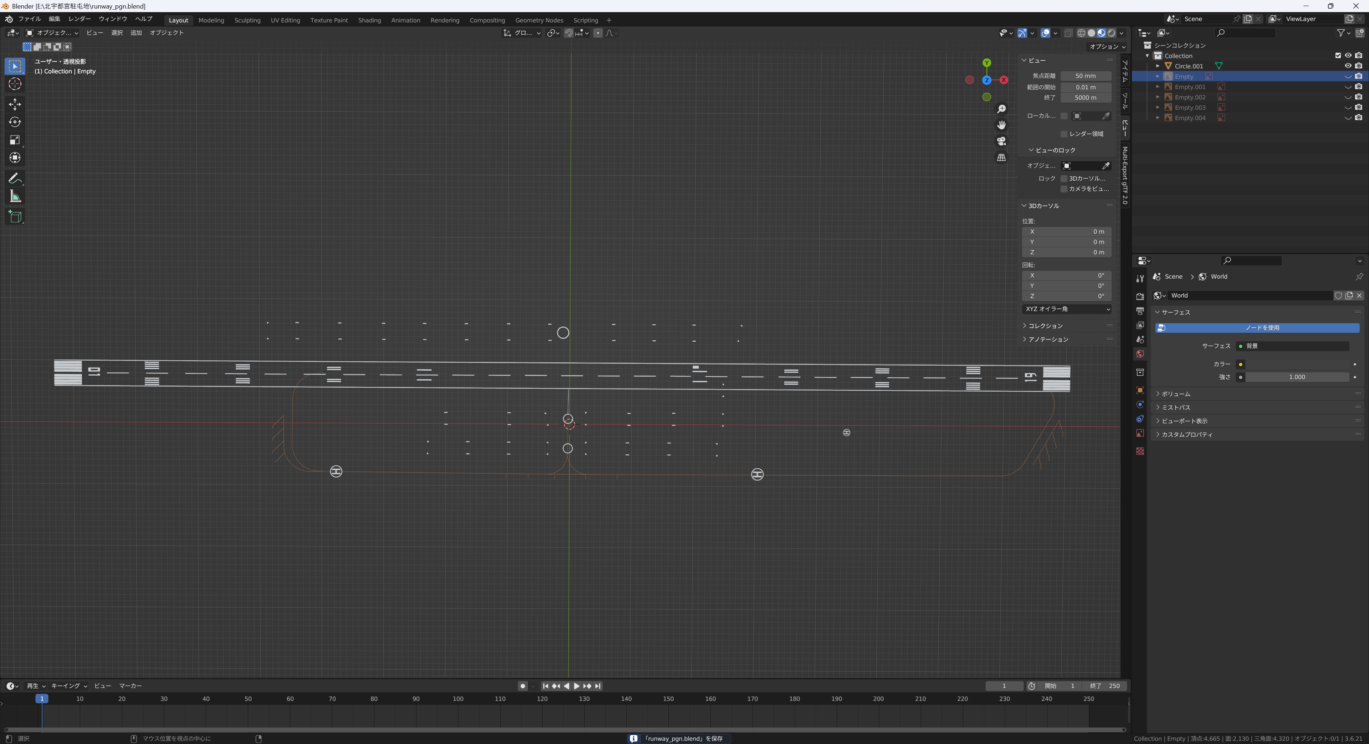Toggle viewport visibility of Empty.003
The image size is (1369, 744).
tap(1348, 108)
